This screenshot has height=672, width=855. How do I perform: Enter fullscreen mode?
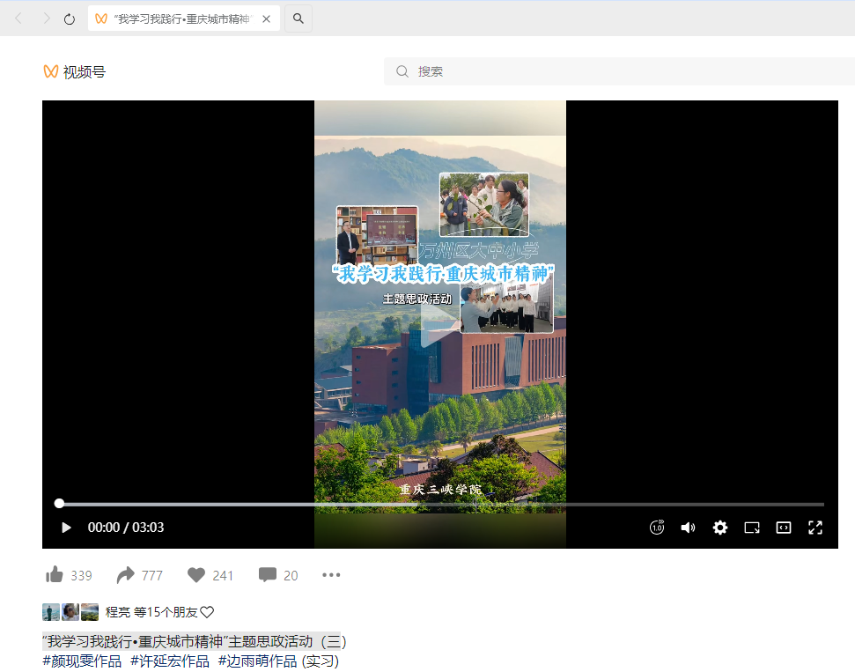[815, 528]
